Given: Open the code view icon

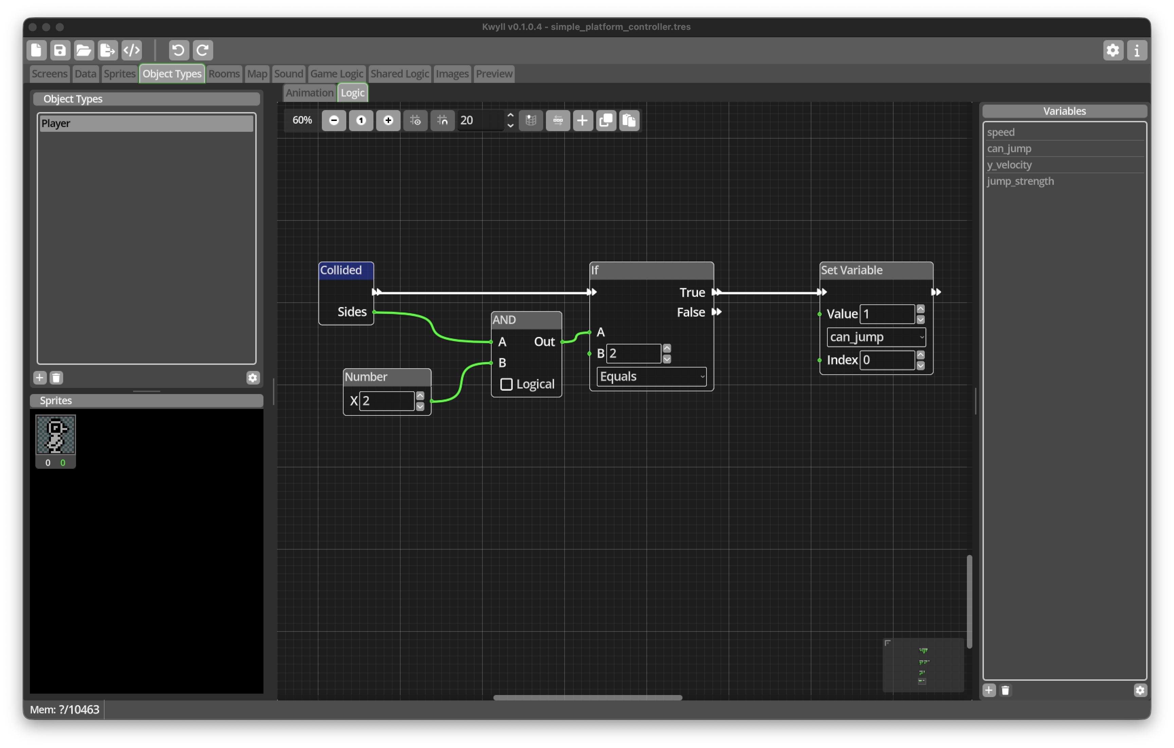Looking at the screenshot, I should pos(132,50).
